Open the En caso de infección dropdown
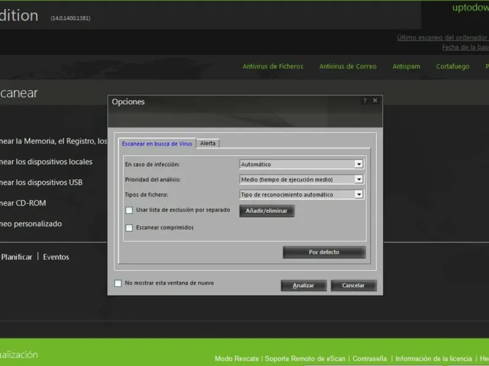The image size is (489, 366). (359, 164)
